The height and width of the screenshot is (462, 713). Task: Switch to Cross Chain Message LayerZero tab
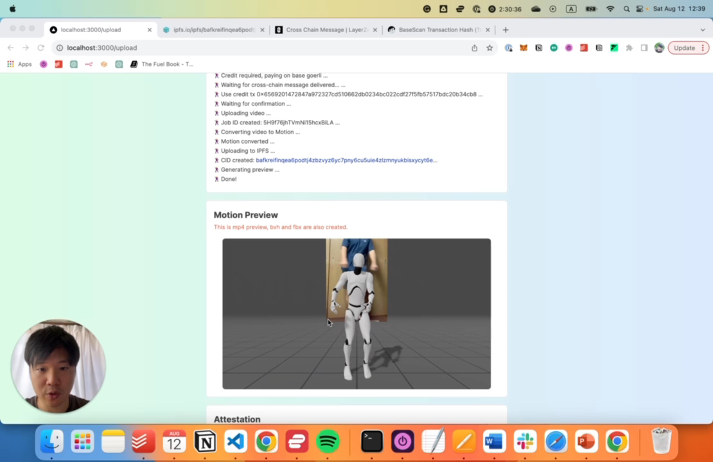coord(326,30)
